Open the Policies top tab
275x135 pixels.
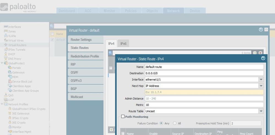point(131,11)
